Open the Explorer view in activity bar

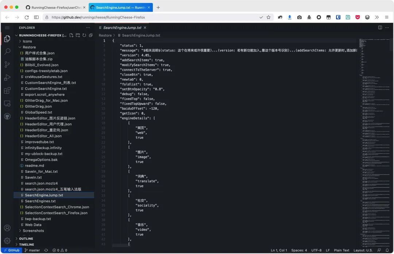(x=7, y=38)
